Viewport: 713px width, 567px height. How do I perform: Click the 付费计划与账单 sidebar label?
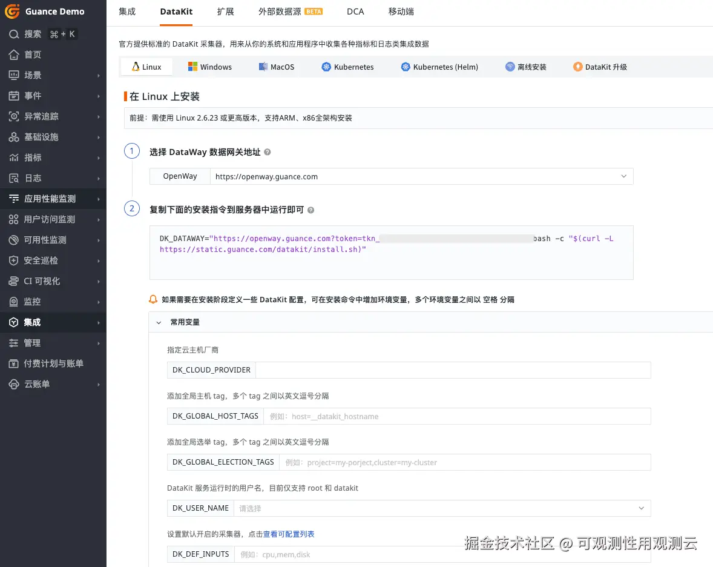pos(54,363)
